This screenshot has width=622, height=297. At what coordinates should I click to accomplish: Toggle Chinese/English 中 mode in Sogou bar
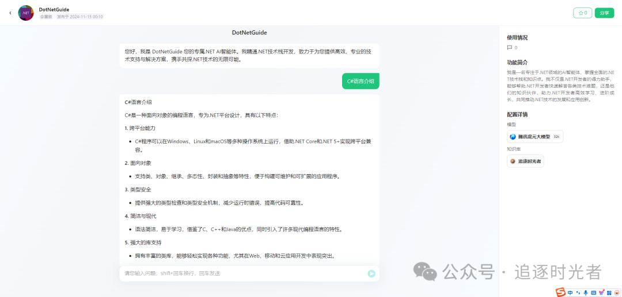(570, 292)
